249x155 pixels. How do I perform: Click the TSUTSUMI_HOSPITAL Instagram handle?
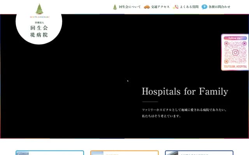coord(235,67)
